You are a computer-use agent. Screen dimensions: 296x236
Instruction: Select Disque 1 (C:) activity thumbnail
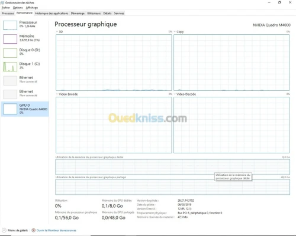click(x=10, y=67)
